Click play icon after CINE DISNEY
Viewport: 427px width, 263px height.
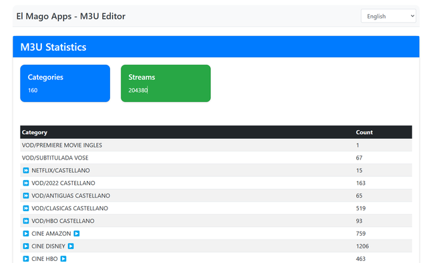click(x=71, y=246)
